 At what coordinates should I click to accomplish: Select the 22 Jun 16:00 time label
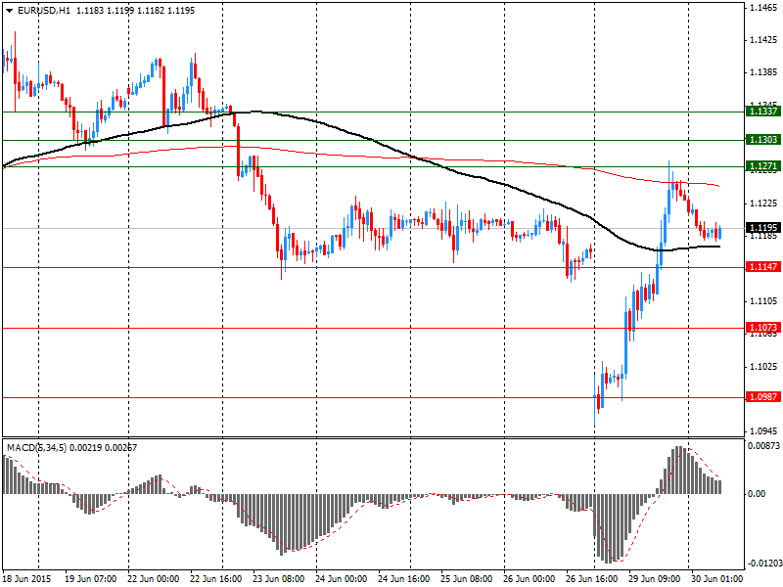pyautogui.click(x=215, y=579)
